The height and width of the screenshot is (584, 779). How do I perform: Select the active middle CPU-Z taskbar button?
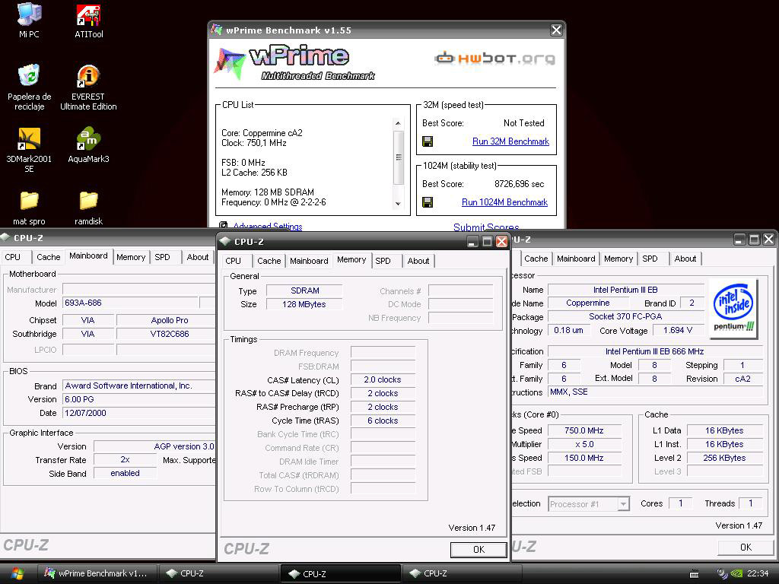click(x=340, y=573)
